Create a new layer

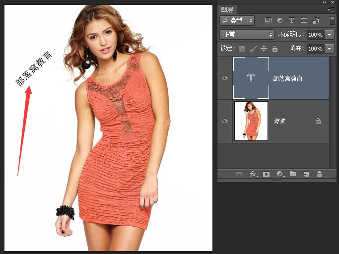point(306,174)
